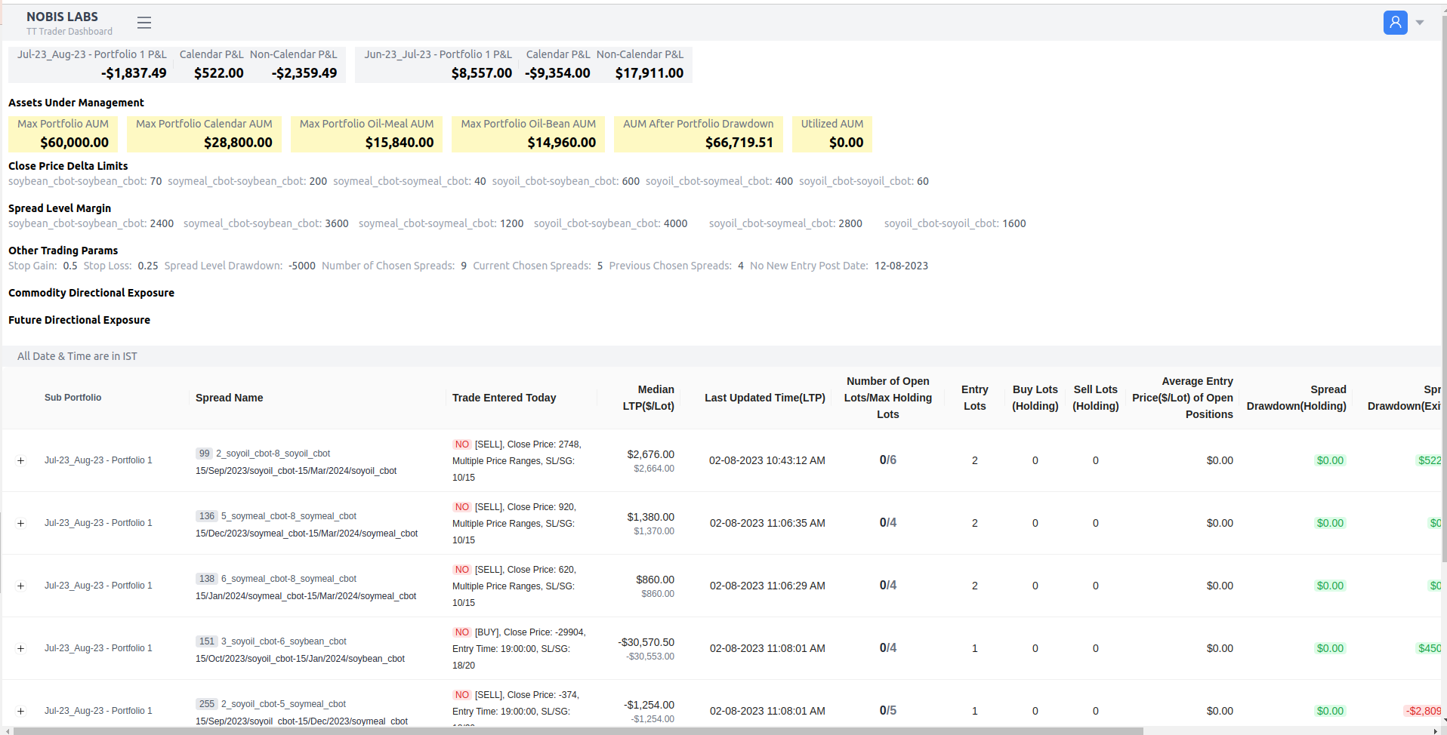This screenshot has width=1447, height=735.
Task: Expand row for 3_soyoil_cbot-6_soybean_cbot spread
Action: [x=21, y=648]
